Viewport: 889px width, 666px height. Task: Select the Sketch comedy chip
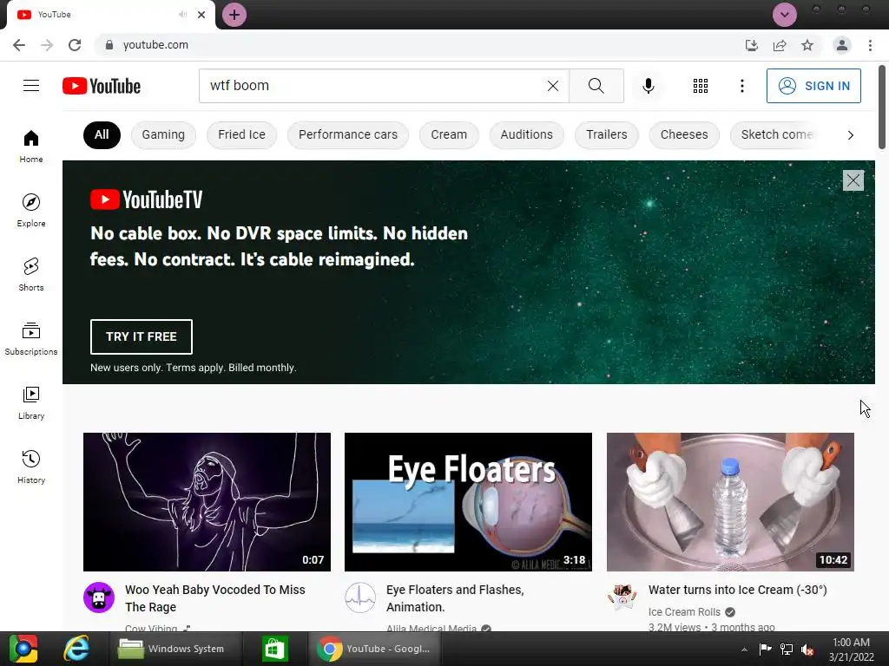click(775, 134)
